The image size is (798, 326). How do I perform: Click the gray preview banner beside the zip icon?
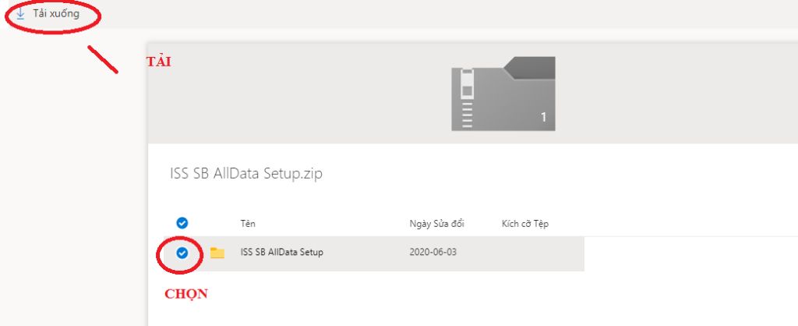[x=662, y=94]
